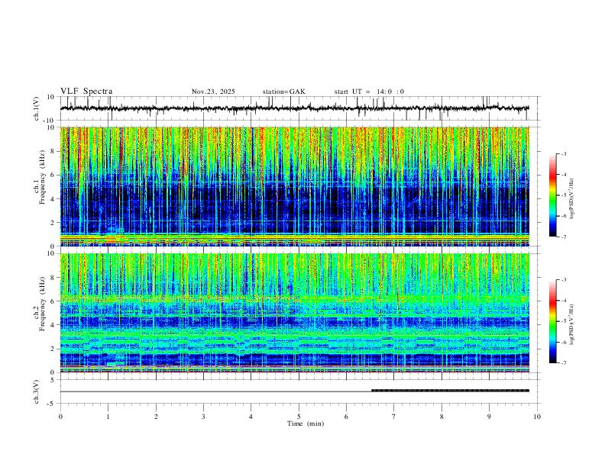The image size is (605, 467).
Task: Click the "start UT = 14:0 :0" text
Action: pyautogui.click(x=369, y=92)
